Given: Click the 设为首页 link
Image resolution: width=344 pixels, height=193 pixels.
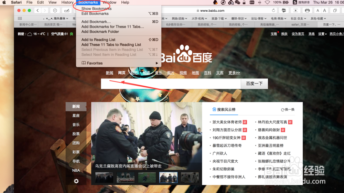Looking at the screenshot, I should pos(298,34).
